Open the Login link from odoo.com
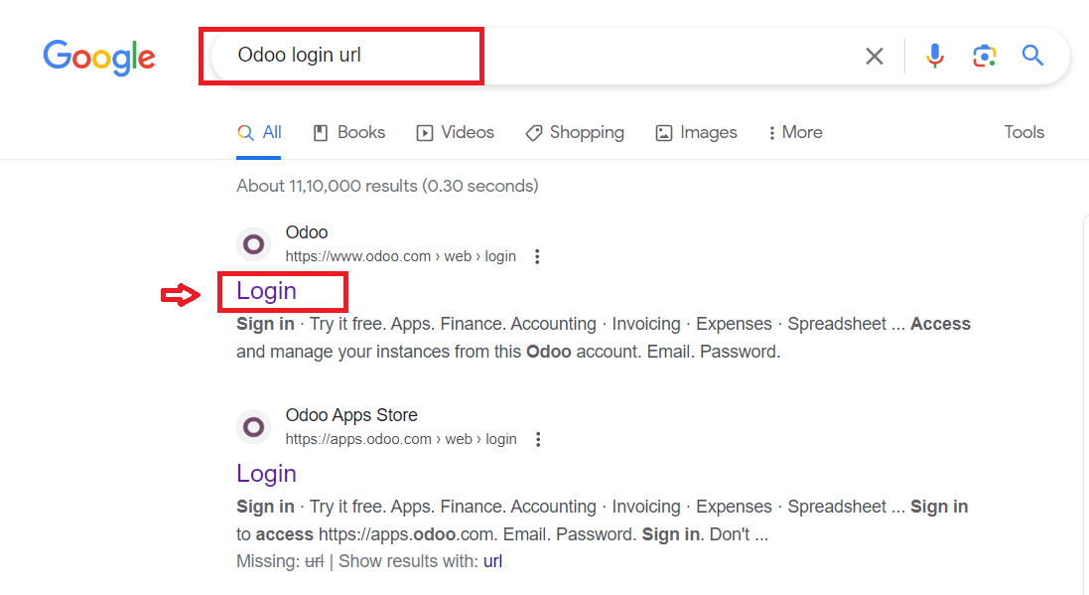The image size is (1089, 595). (264, 291)
